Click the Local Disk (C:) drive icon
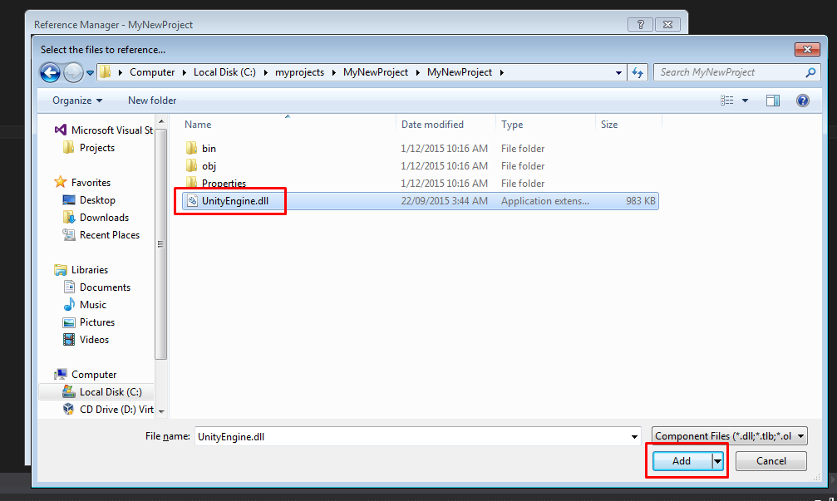The image size is (837, 501). (68, 391)
